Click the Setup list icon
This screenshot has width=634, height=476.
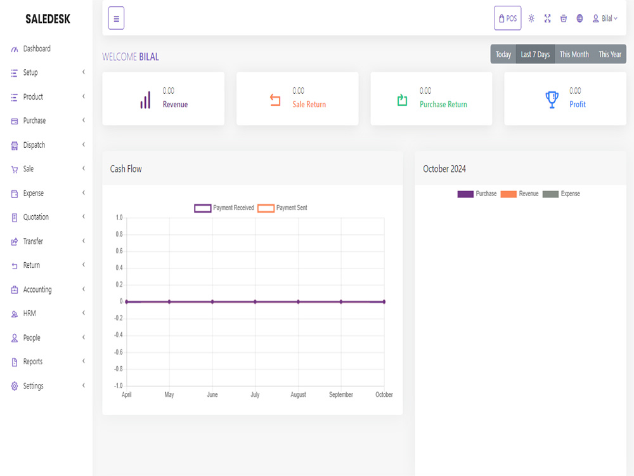[15, 73]
